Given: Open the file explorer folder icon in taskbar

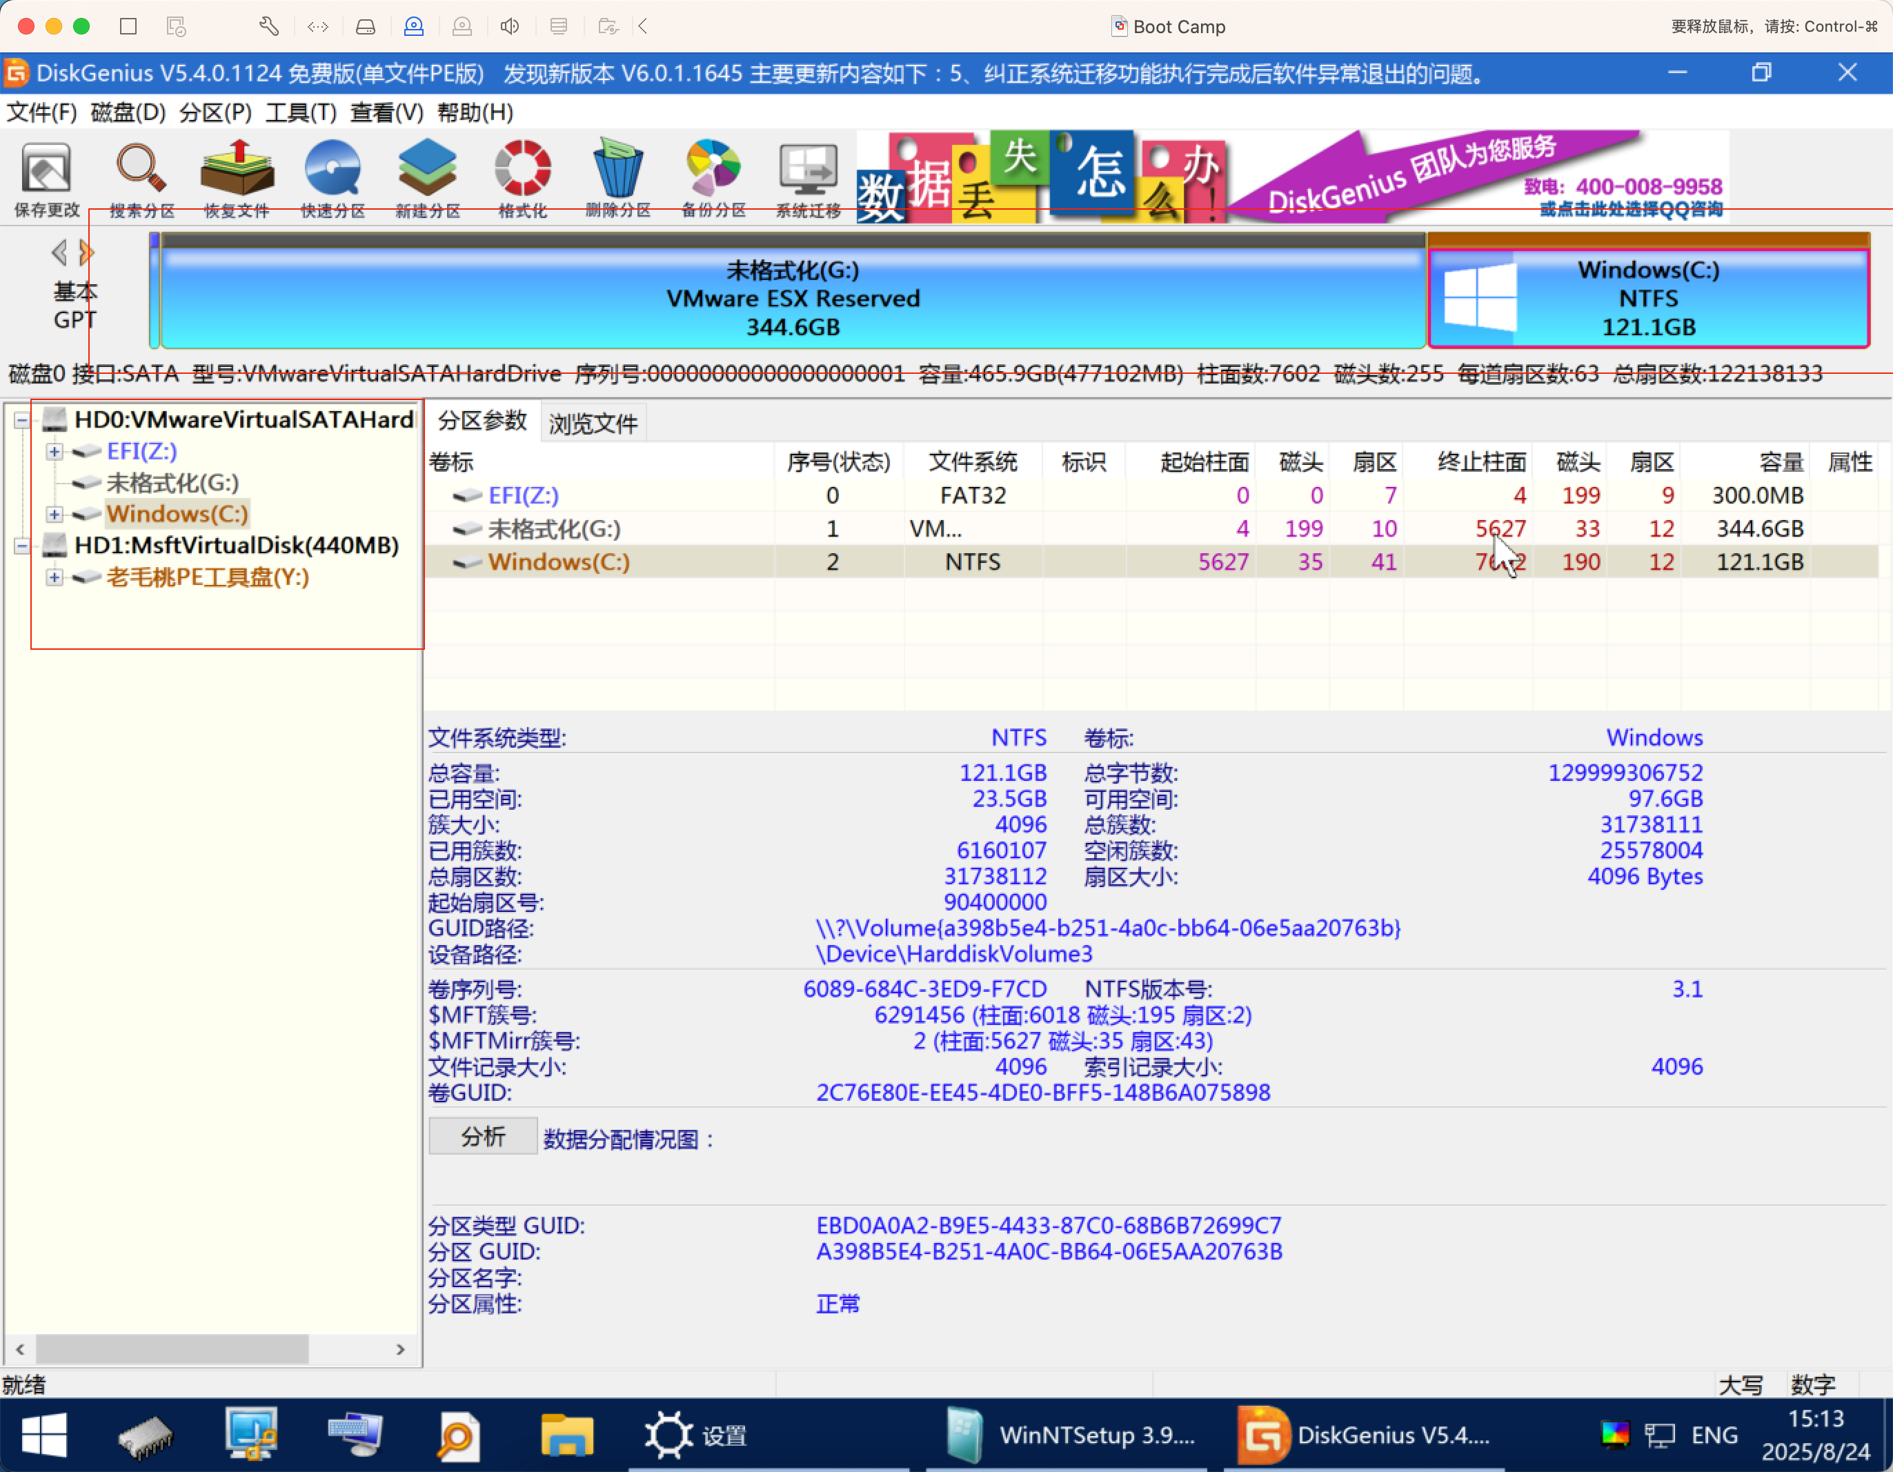Looking at the screenshot, I should point(567,1435).
